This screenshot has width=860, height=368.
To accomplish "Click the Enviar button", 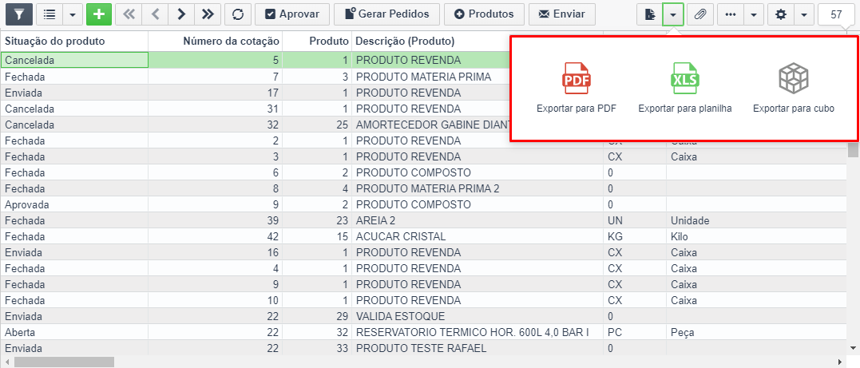I will point(562,14).
